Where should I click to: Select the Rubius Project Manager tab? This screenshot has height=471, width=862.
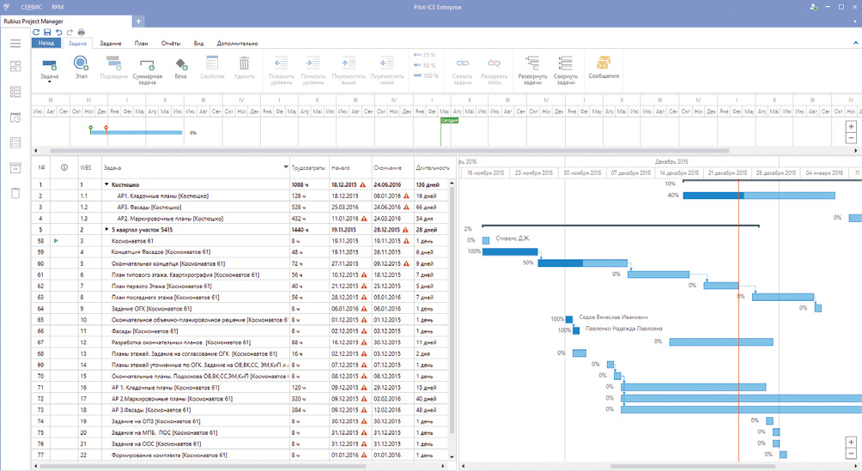coord(66,21)
